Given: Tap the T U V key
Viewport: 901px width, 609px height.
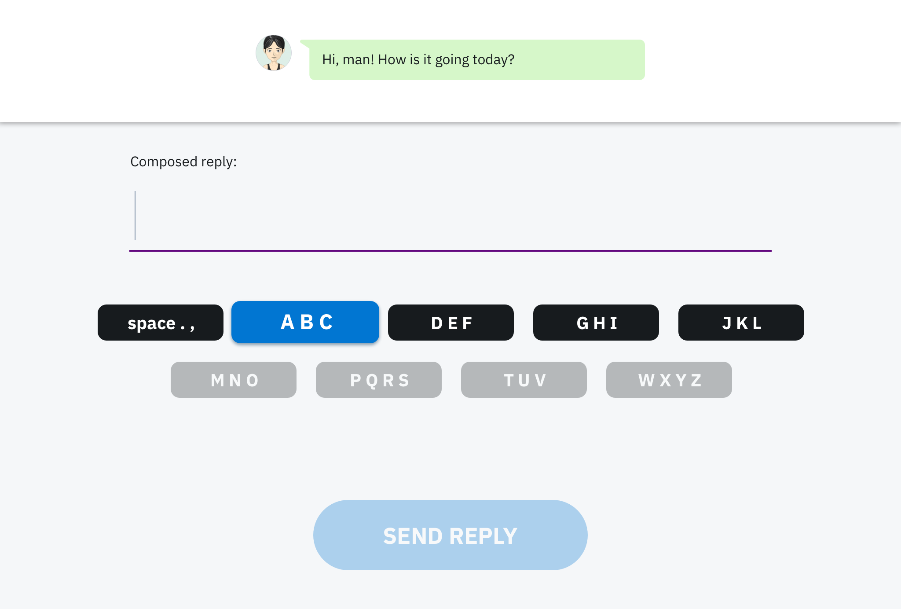Looking at the screenshot, I should 524,380.
